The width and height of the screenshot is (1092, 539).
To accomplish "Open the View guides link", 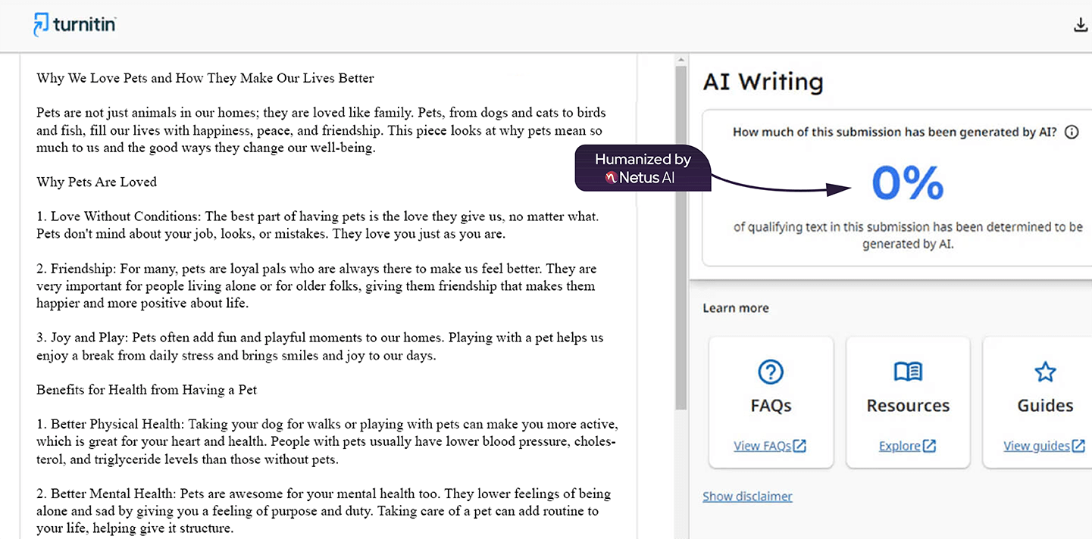I will pos(1036,446).
